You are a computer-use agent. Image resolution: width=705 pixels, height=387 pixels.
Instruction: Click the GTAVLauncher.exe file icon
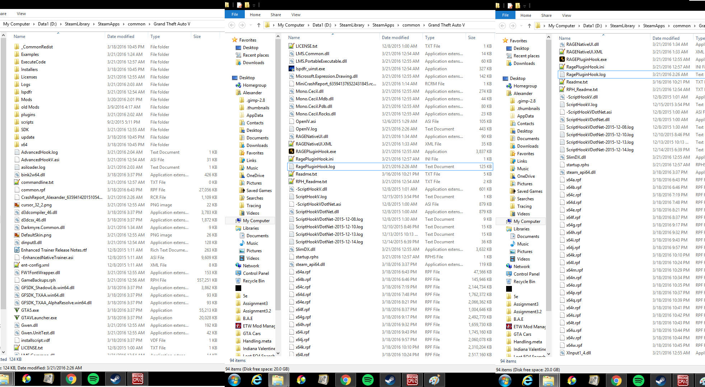coord(17,318)
